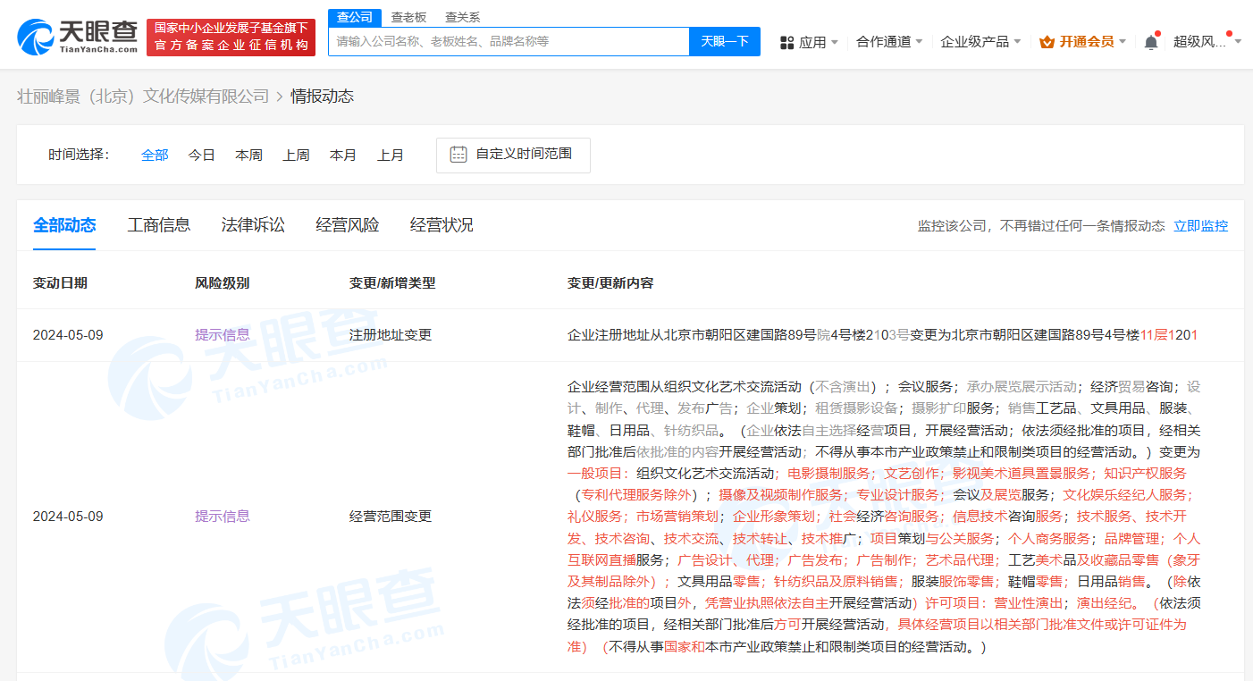
Task: Click 提示信息 in the 注册地址变更 row
Action: click(x=223, y=335)
